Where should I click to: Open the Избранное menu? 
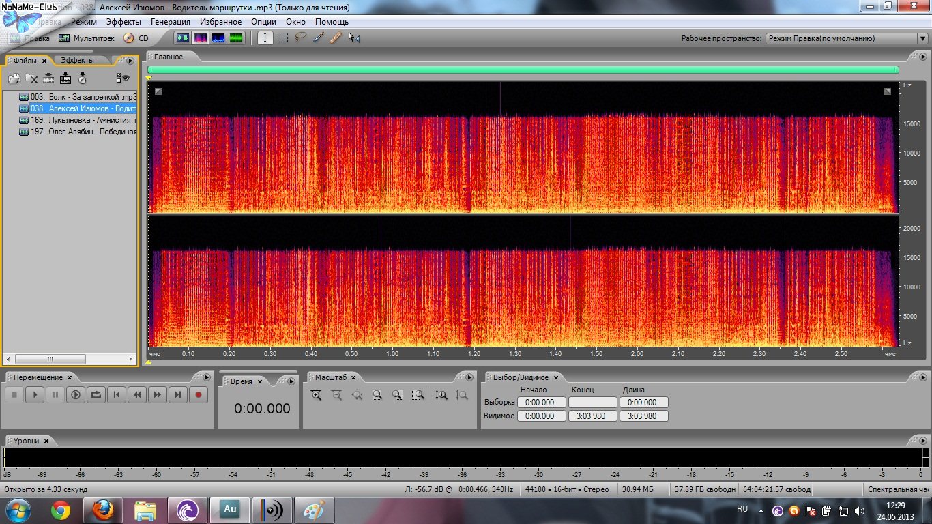point(220,22)
